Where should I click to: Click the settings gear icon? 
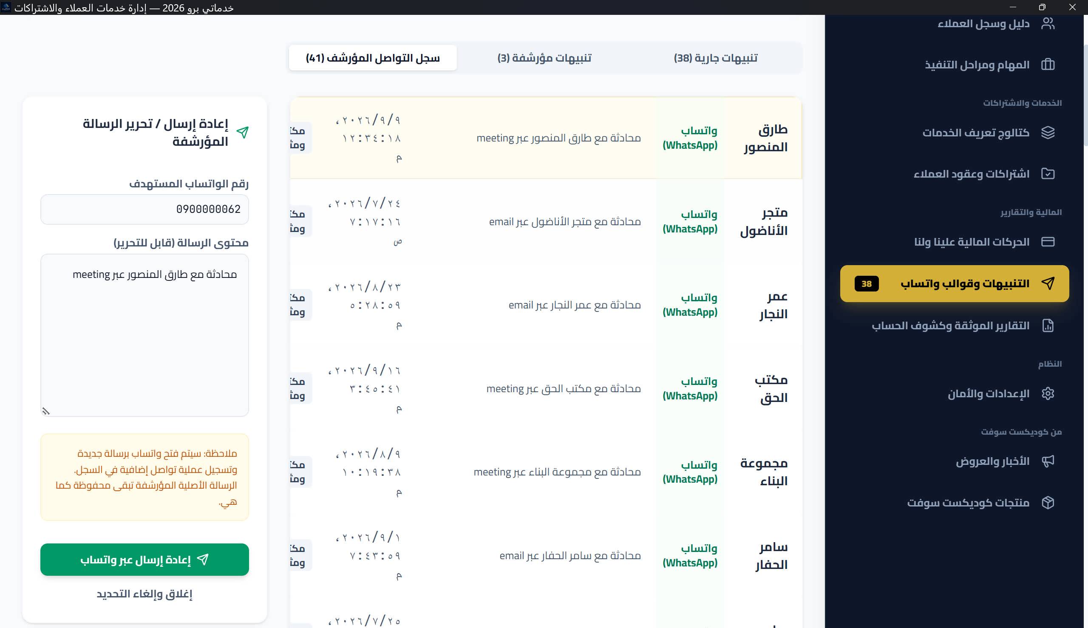tap(1048, 393)
